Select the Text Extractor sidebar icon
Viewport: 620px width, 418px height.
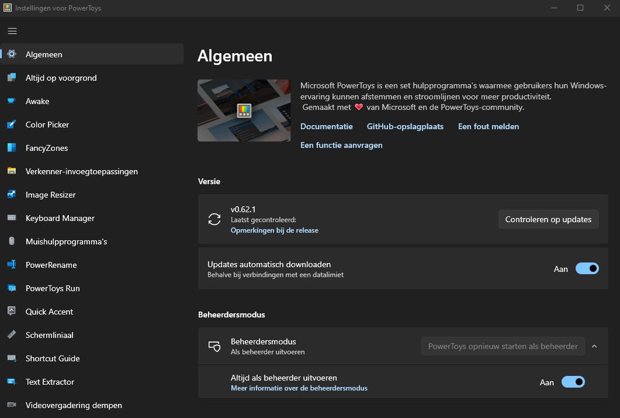(x=12, y=382)
